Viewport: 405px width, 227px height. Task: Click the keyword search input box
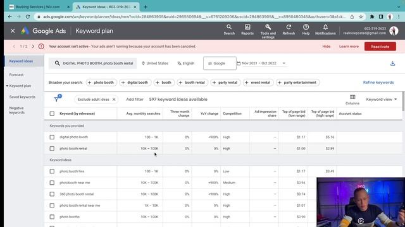(x=93, y=63)
